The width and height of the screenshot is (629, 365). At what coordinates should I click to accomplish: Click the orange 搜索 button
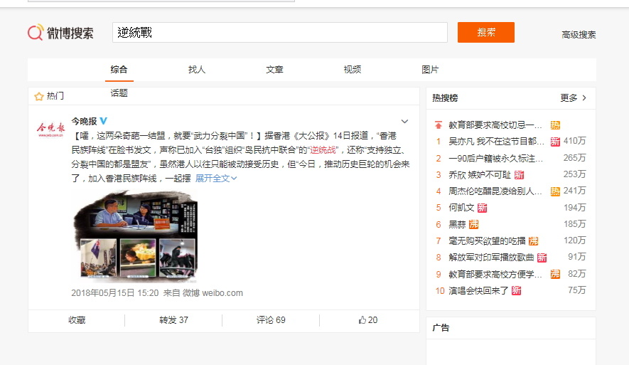(x=486, y=32)
